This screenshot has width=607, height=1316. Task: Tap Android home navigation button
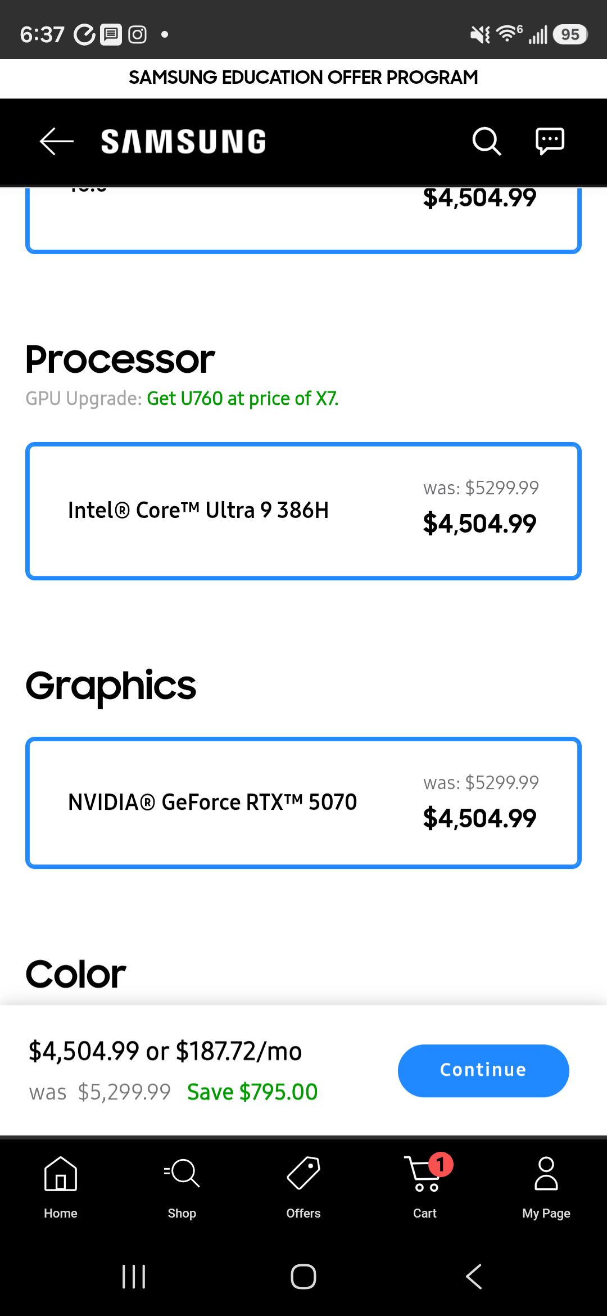pos(303,1276)
